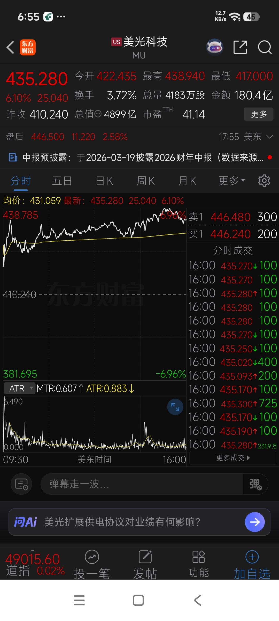The image size is (279, 621).
Task: Tap the 总值 info icon
Action: point(98,114)
